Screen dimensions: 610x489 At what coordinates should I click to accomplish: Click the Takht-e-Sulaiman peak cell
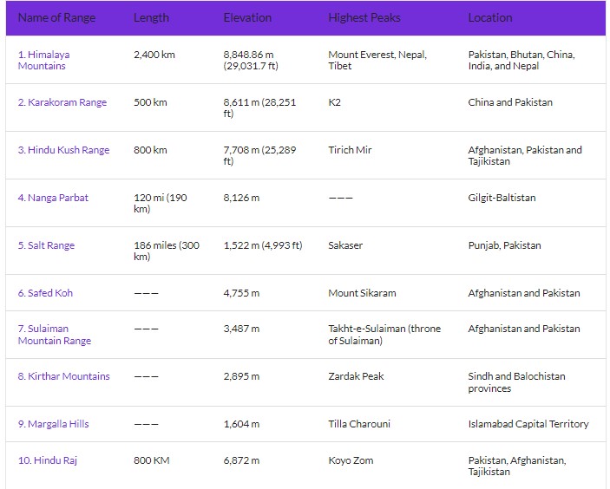coord(384,335)
